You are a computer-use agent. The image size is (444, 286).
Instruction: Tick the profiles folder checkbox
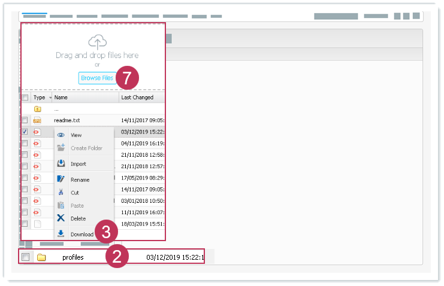click(x=25, y=257)
